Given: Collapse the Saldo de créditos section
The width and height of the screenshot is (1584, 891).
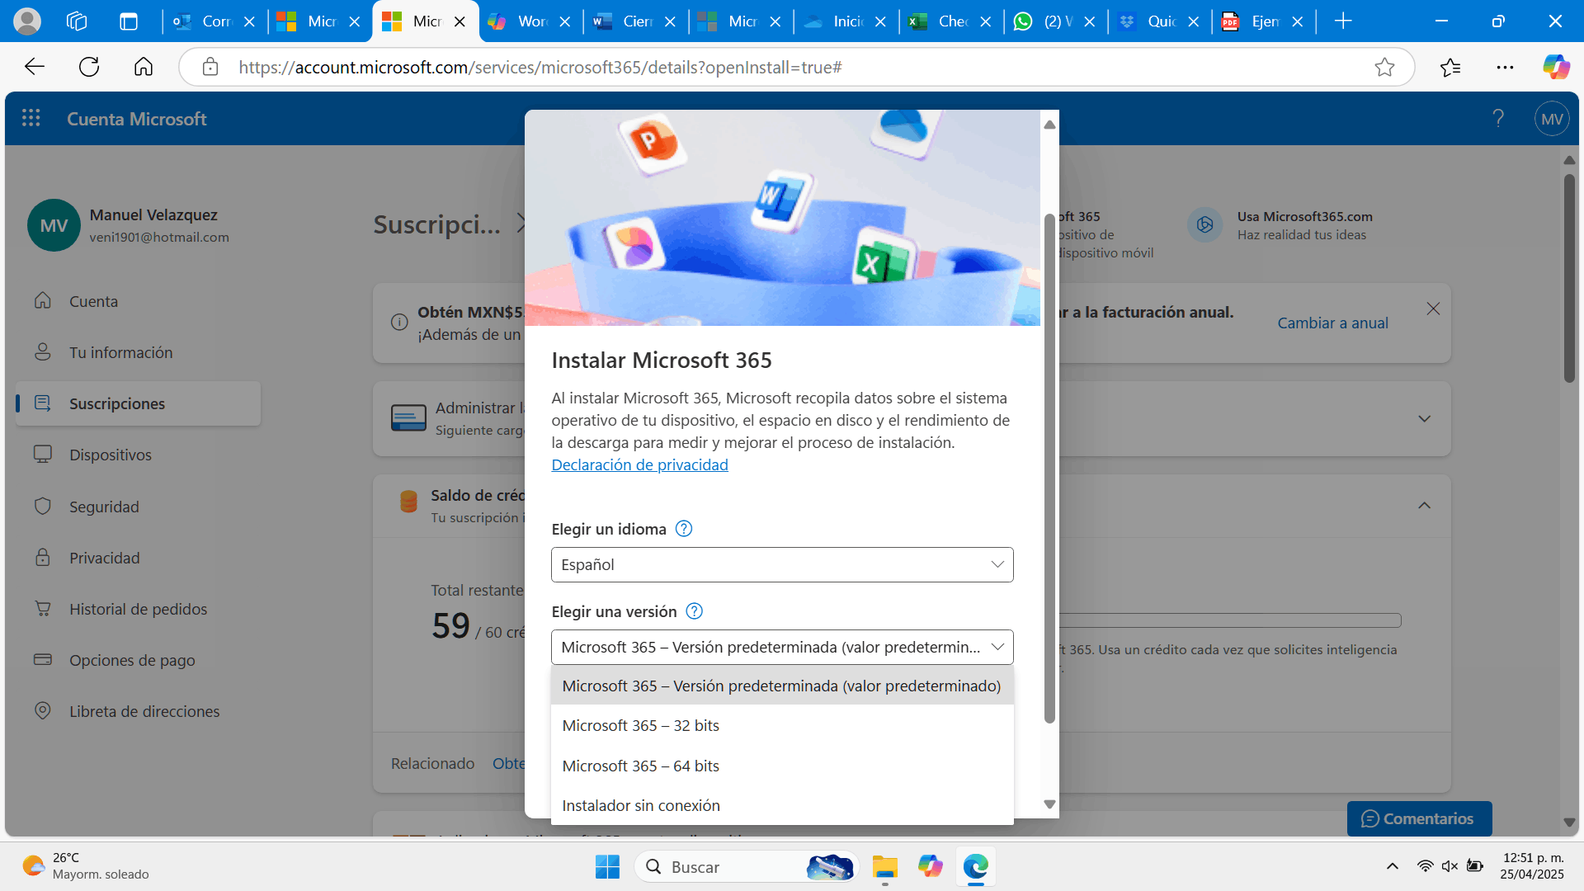Looking at the screenshot, I should tap(1424, 505).
